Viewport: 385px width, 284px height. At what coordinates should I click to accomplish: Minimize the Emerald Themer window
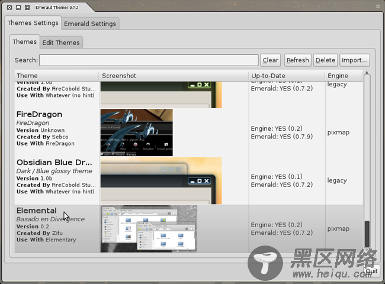click(18, 8)
